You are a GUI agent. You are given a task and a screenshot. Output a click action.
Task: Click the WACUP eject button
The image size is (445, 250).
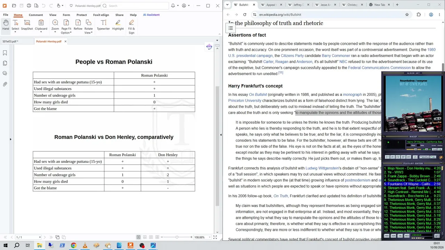[x=415, y=157]
